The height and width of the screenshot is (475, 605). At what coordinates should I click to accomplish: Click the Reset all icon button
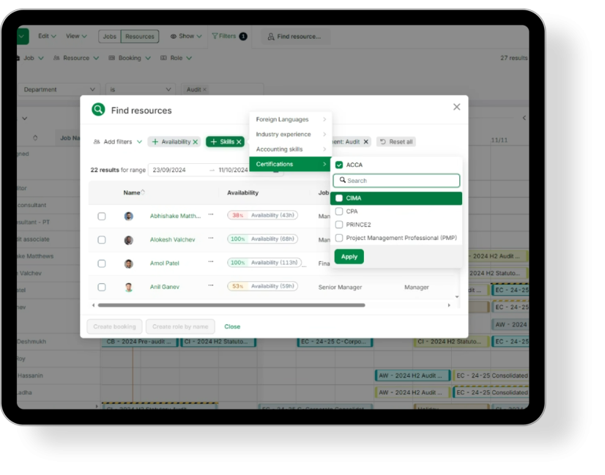pyautogui.click(x=382, y=141)
